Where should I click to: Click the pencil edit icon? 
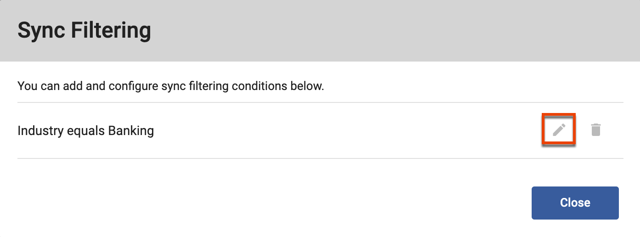(559, 130)
